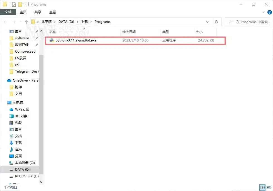
Task: Open the 文档 folder under OneDrive
Action: (18, 94)
